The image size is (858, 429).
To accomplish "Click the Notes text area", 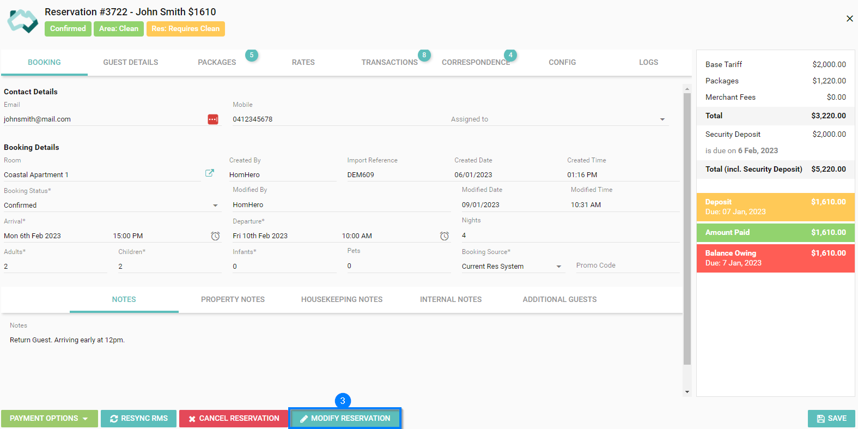I will click(x=341, y=340).
